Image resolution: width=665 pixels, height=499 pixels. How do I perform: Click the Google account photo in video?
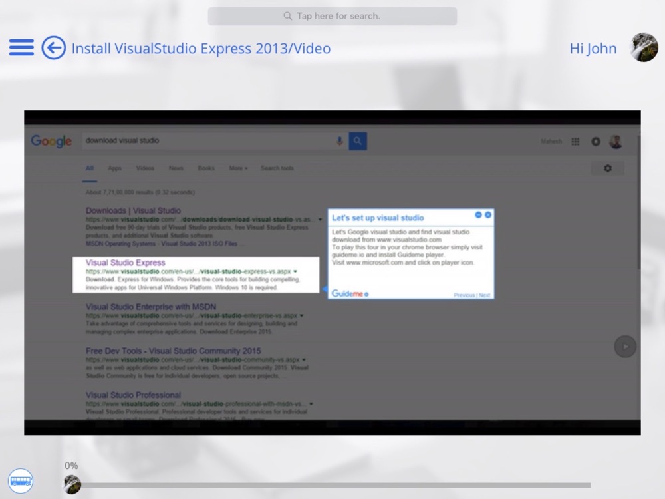[x=616, y=142]
